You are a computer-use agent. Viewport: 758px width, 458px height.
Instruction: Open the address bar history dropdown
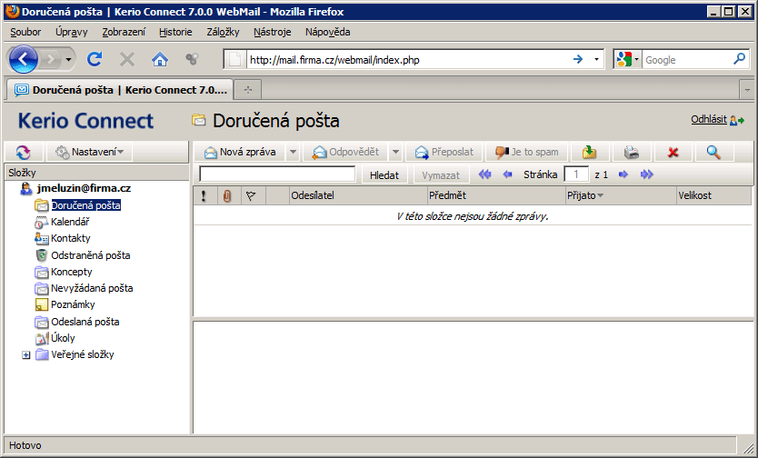point(596,59)
